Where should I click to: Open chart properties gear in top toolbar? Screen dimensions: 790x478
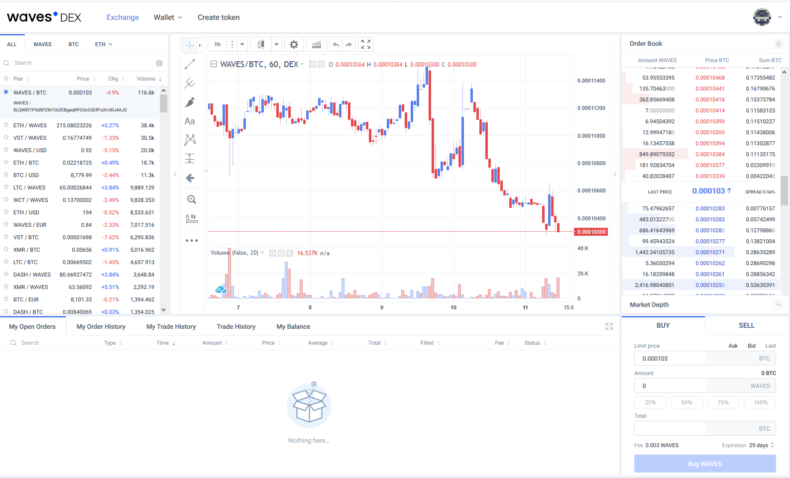[294, 44]
